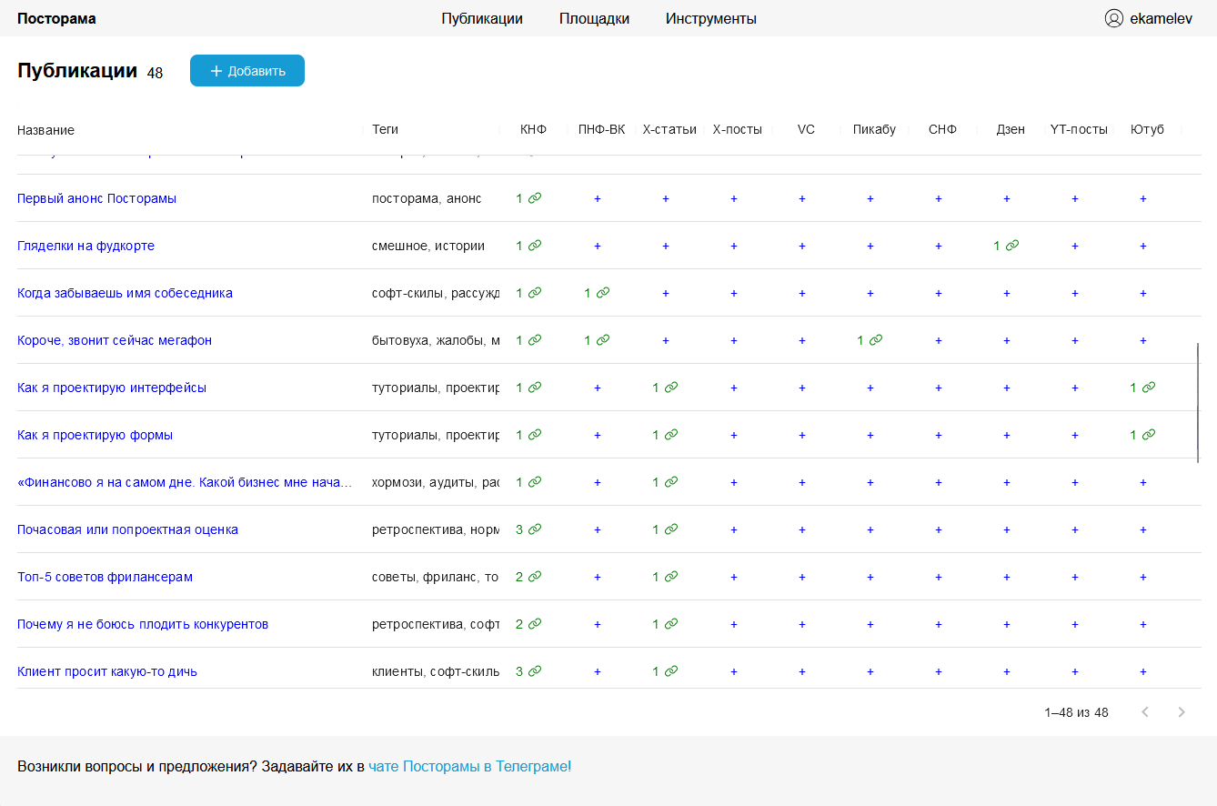The height and width of the screenshot is (806, 1217).
Task: Open the Инструменты menu item
Action: [x=710, y=18]
